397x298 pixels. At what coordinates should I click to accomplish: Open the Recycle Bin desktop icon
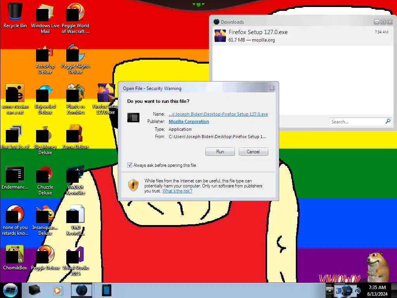(x=15, y=15)
